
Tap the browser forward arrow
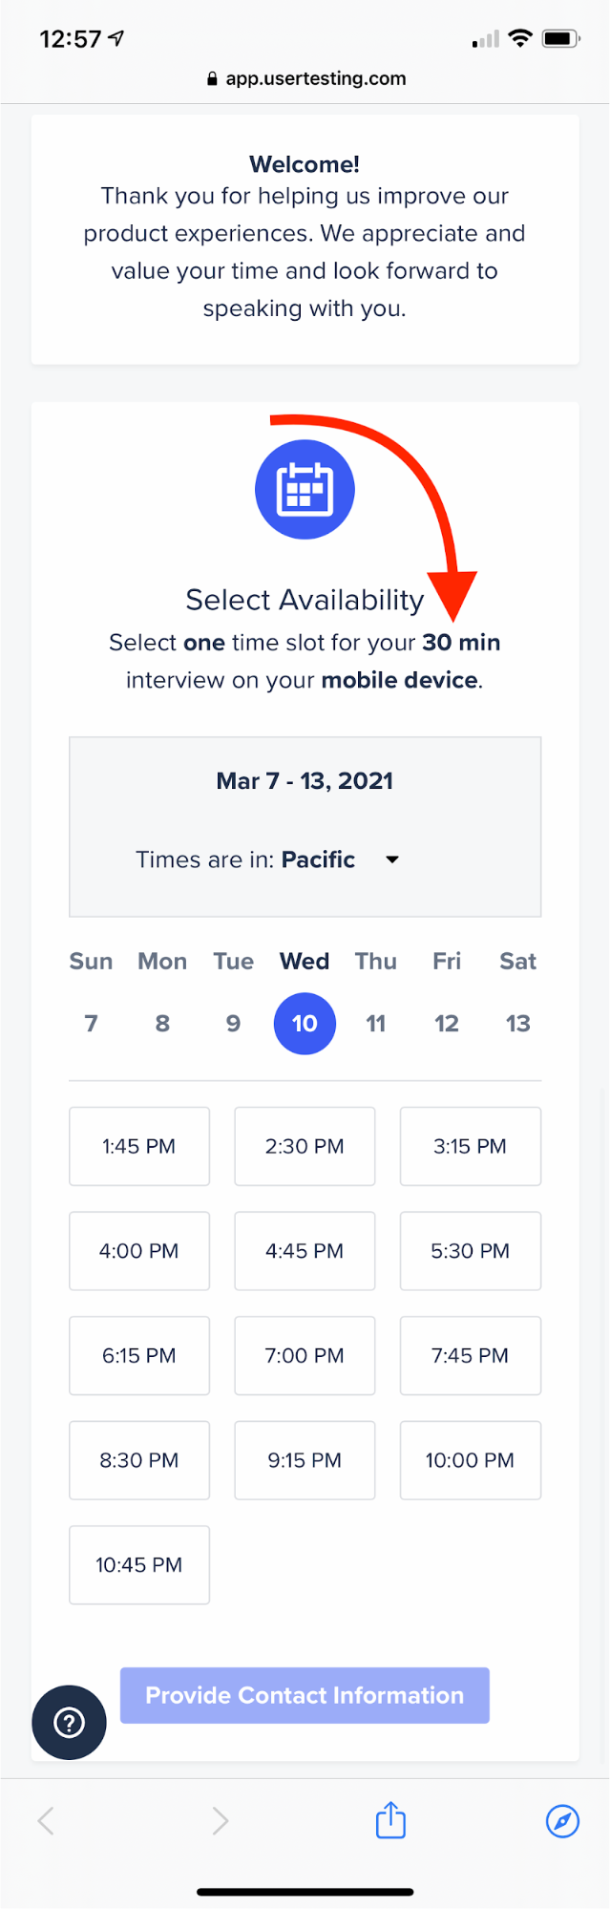pos(220,1820)
